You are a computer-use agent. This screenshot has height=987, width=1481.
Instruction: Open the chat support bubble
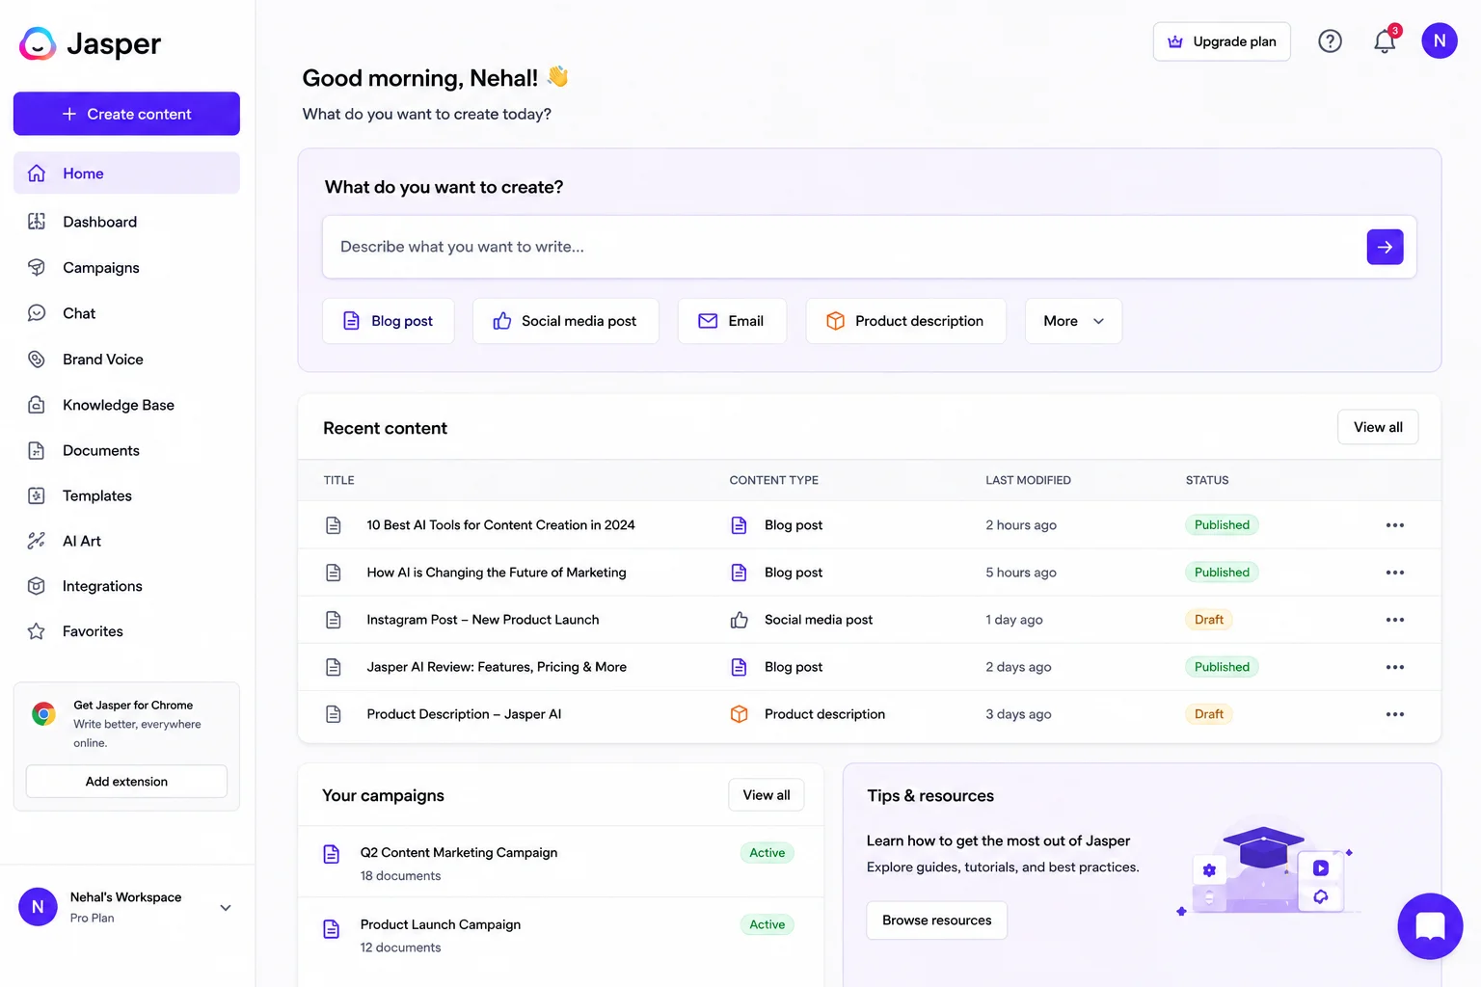1430,926
